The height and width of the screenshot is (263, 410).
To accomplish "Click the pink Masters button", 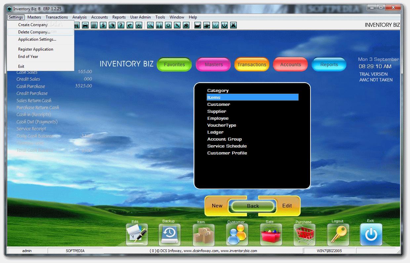I will [x=214, y=65].
